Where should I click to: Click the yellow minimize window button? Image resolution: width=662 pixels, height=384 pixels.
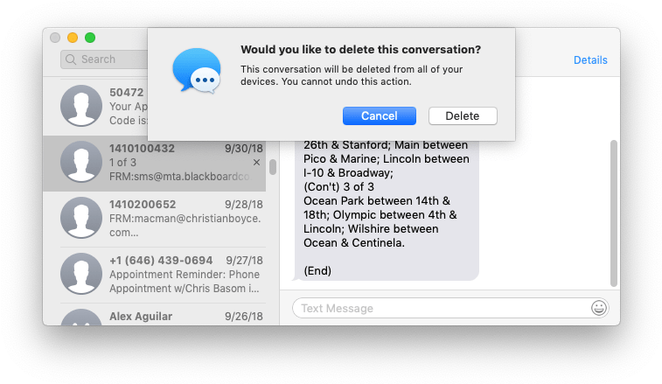(x=73, y=38)
